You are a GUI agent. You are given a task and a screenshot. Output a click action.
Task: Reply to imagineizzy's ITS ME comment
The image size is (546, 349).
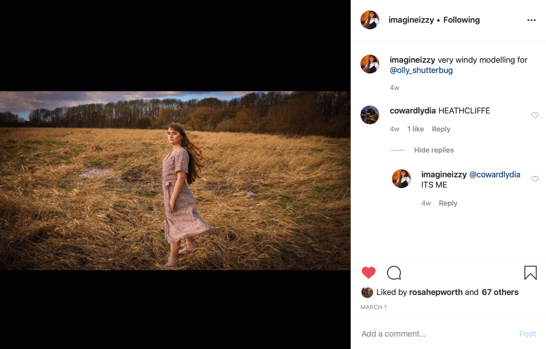[448, 203]
